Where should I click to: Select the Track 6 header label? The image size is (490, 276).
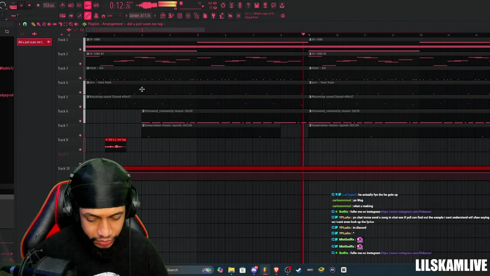[63, 111]
